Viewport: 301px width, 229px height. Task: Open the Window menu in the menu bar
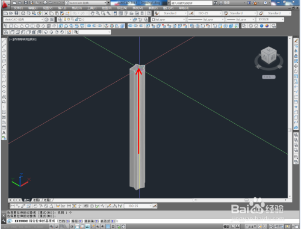click(x=168, y=8)
